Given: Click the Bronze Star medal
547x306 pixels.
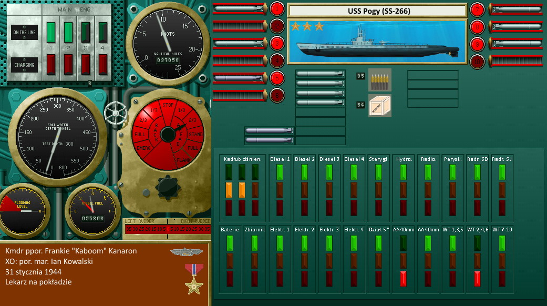Looking at the screenshot, I should coord(193,279).
